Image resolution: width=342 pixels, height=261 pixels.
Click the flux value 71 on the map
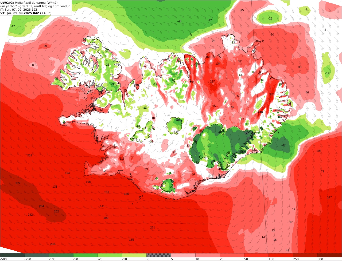pos(322,172)
